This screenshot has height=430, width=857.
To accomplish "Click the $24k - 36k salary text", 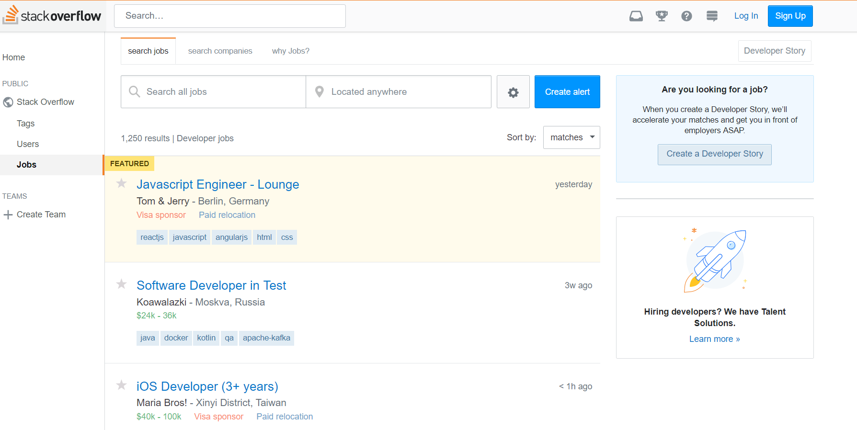I will pos(157,316).
